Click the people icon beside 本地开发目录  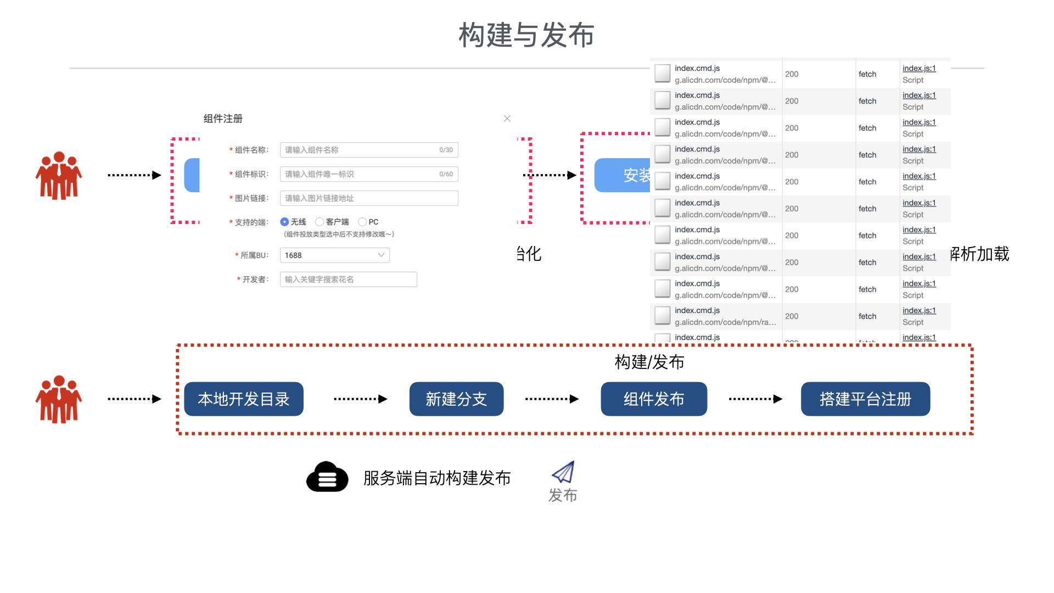[x=59, y=399]
